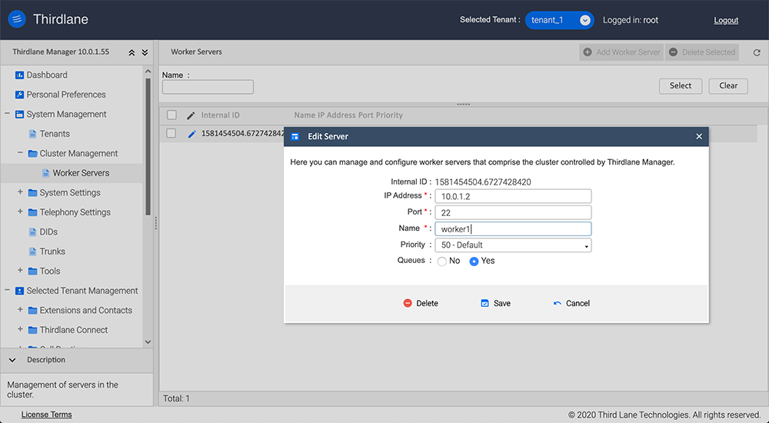The width and height of the screenshot is (769, 423).
Task: Click the Select filter button
Action: click(681, 86)
